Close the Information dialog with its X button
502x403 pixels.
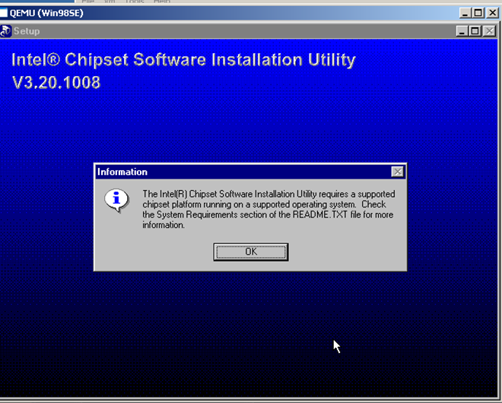click(397, 172)
